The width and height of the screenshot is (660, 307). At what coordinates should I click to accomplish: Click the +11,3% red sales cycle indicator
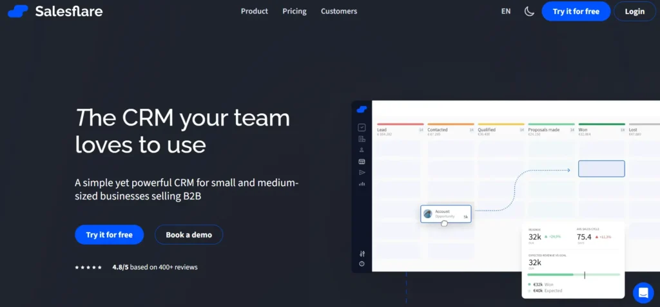tap(603, 237)
